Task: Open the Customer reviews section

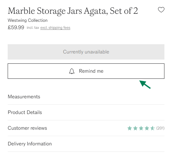Action: point(86,128)
